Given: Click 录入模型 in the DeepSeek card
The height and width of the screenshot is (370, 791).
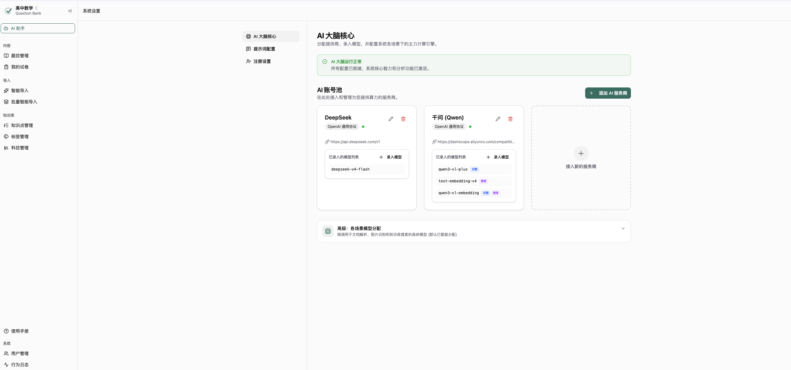Looking at the screenshot, I should [391, 157].
